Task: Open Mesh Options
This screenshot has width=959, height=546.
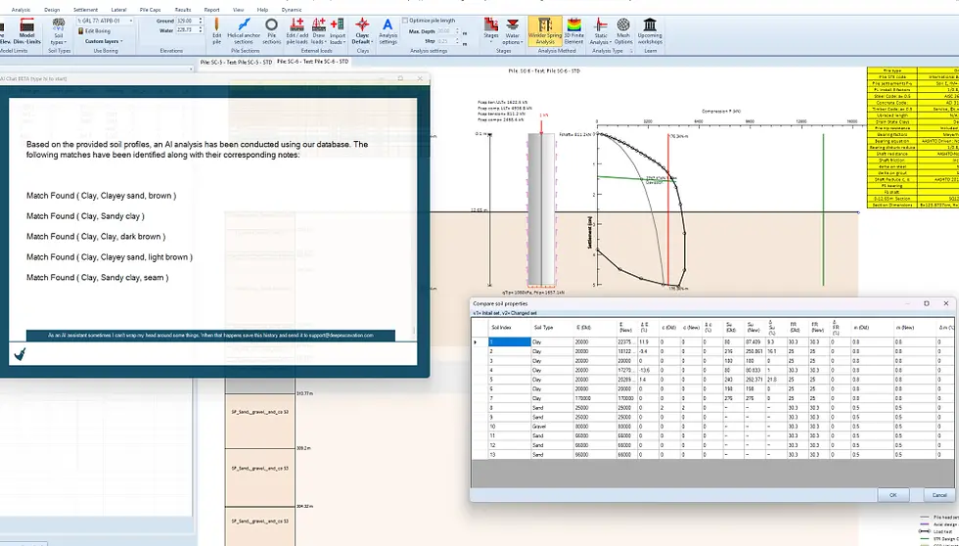Action: [623, 31]
